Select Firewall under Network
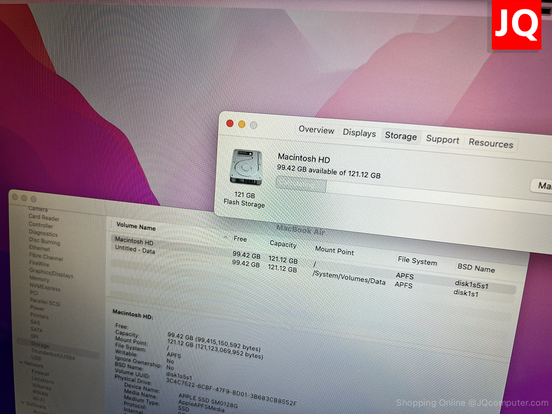The height and width of the screenshot is (414, 552). click(41, 373)
